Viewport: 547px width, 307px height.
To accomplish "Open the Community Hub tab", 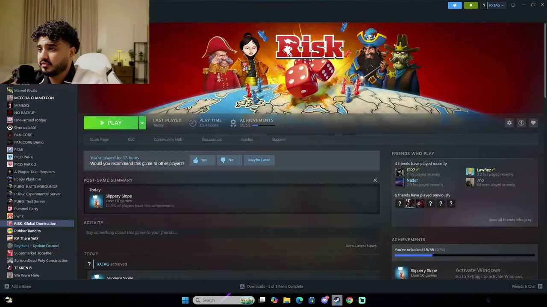I will pyautogui.click(x=168, y=139).
